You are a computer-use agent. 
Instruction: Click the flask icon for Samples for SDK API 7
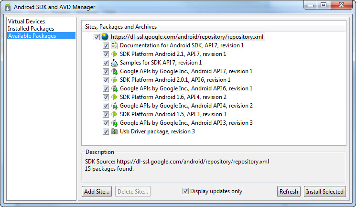click(114, 63)
